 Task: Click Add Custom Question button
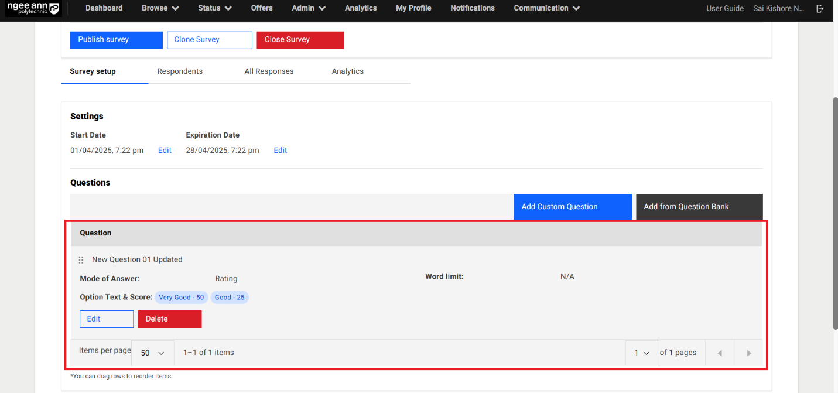572,207
